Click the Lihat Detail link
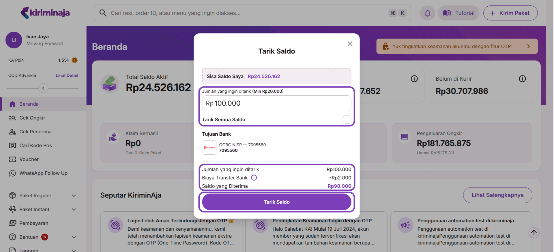Screen dimensions: 554x252 tap(67, 75)
